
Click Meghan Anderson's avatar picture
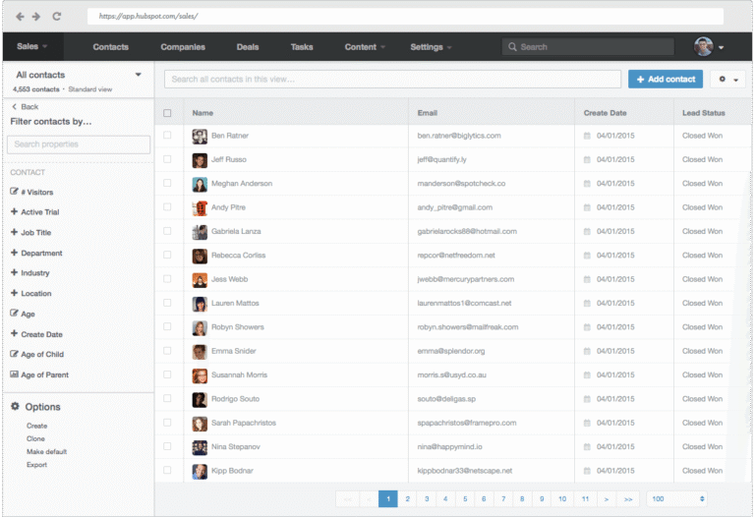click(200, 185)
